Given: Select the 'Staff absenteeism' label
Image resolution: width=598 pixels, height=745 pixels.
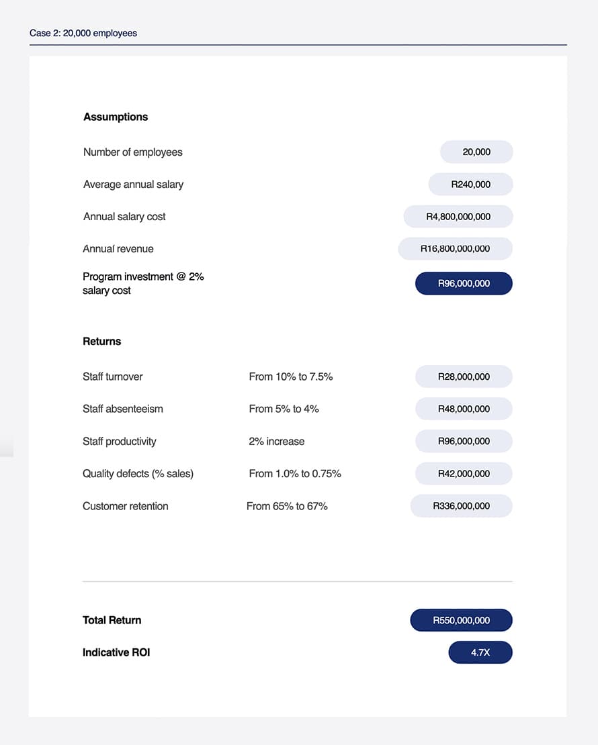Looking at the screenshot, I should 123,409.
